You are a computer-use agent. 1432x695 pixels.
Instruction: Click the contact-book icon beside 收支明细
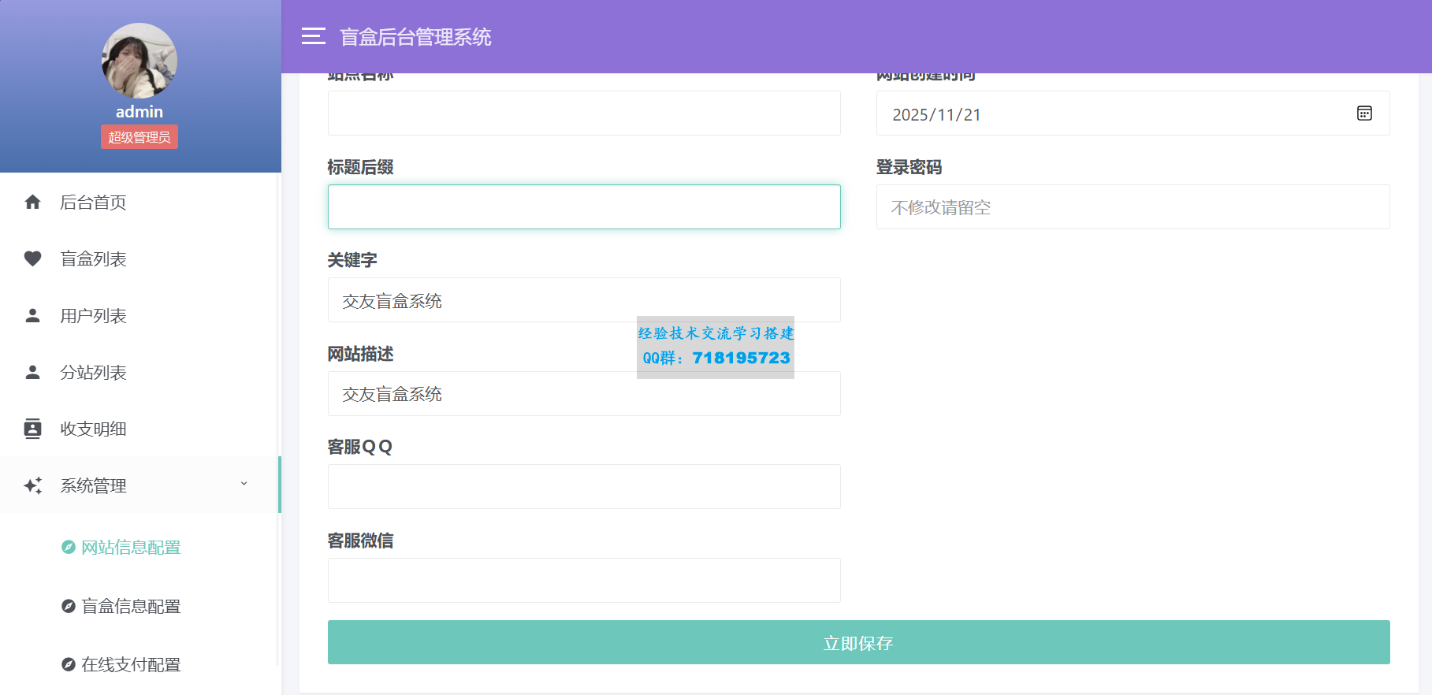coord(32,429)
